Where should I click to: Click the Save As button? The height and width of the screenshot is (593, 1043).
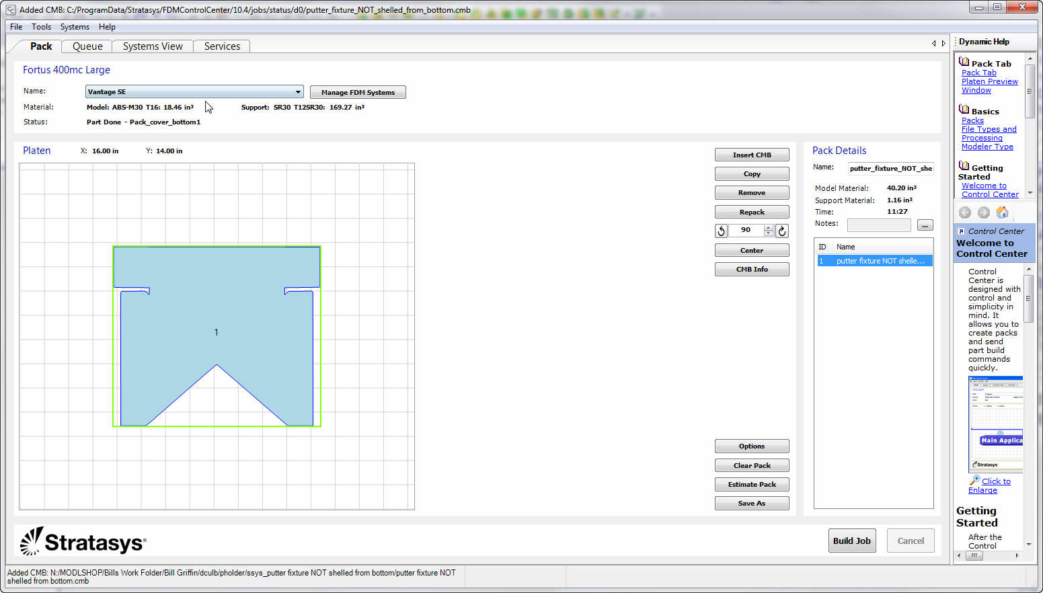(752, 504)
